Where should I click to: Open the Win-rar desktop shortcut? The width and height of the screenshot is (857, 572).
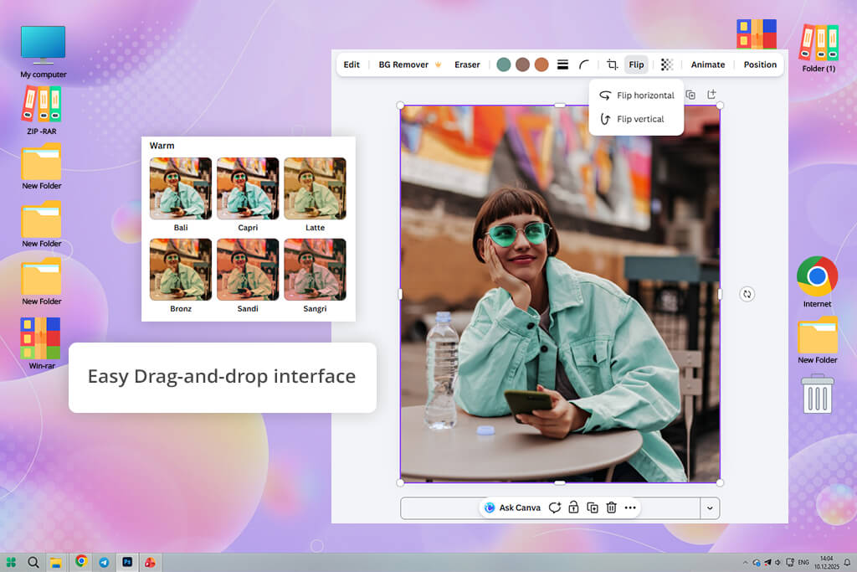[x=42, y=343]
